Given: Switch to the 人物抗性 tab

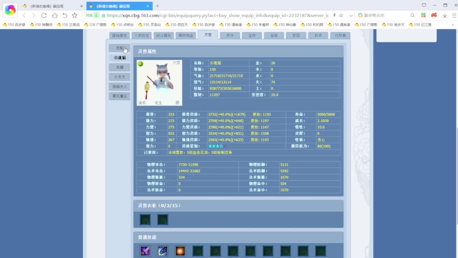Looking at the screenshot, I should [x=142, y=35].
